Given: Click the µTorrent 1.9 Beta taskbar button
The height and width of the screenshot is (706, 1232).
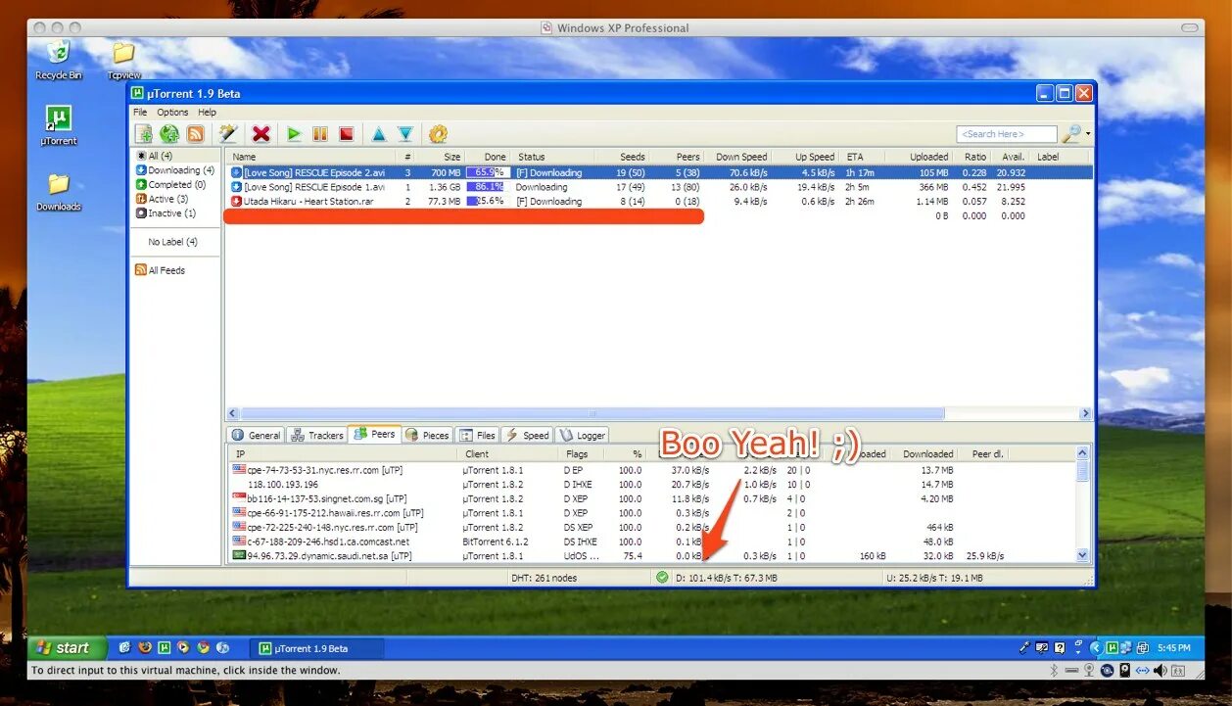Looking at the screenshot, I should click(x=317, y=648).
